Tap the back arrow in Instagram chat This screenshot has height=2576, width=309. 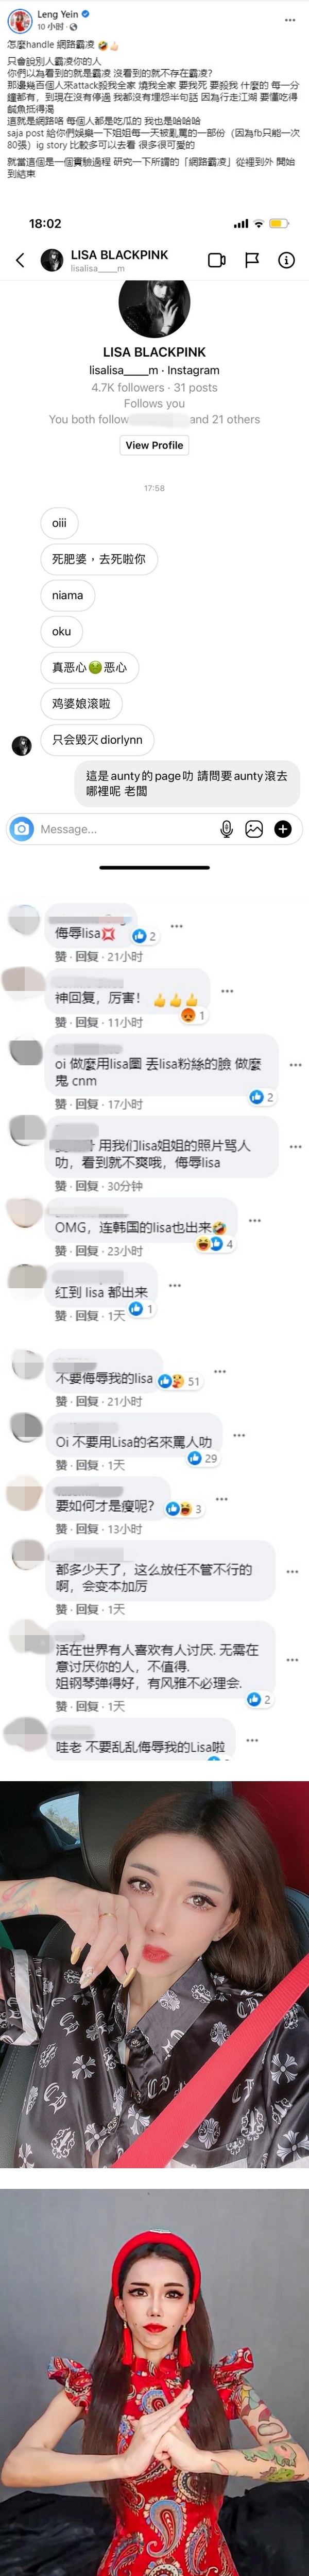pyautogui.click(x=20, y=260)
